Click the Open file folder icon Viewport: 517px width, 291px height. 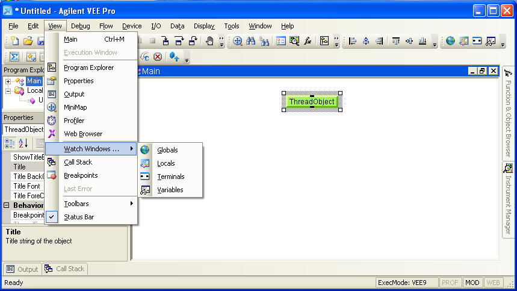tap(28, 41)
